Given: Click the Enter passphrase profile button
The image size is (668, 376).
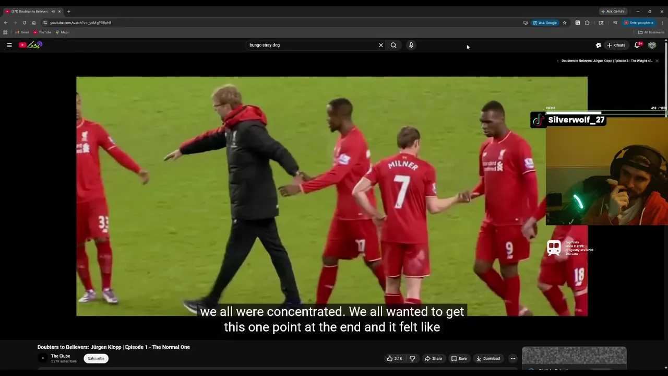Looking at the screenshot, I should (x=639, y=22).
